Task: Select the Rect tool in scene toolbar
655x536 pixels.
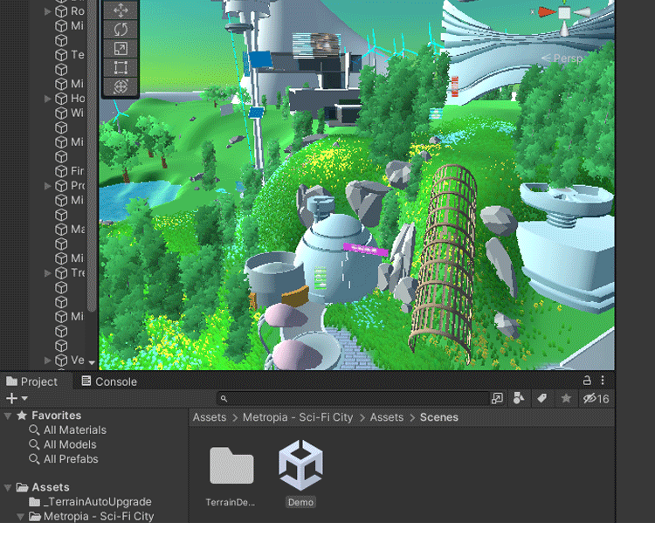Action: click(121, 67)
